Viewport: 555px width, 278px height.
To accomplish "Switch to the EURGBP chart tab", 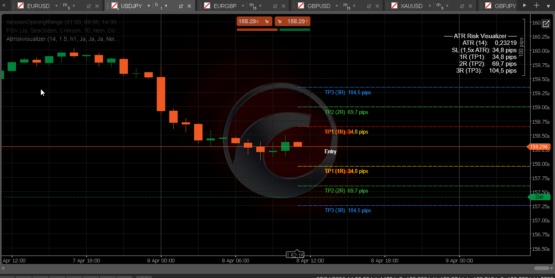I will (x=225, y=6).
